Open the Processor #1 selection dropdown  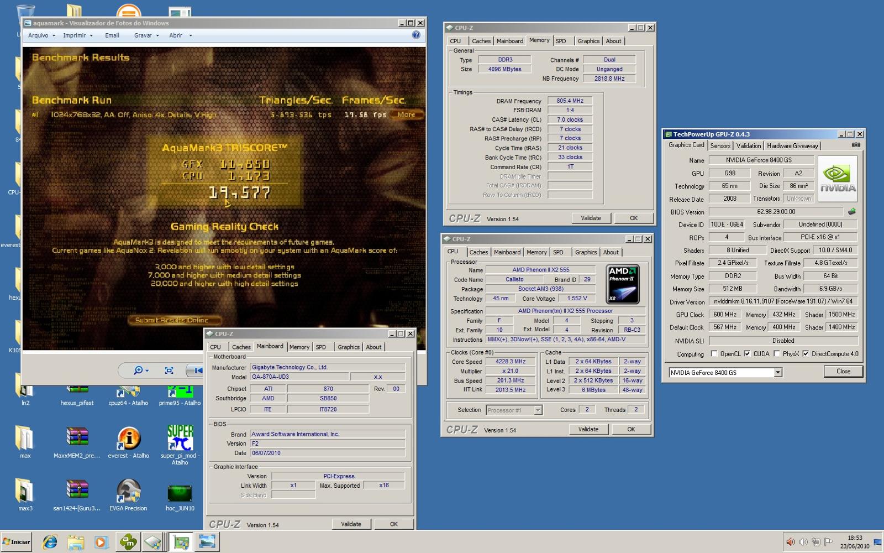tap(538, 410)
